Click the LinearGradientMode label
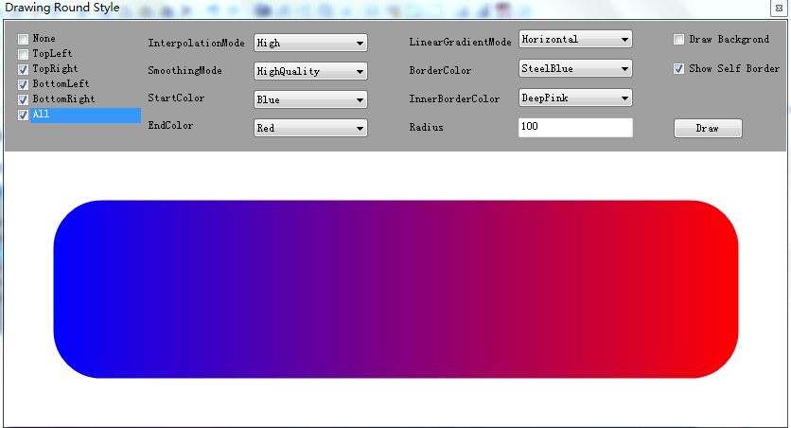The width and height of the screenshot is (791, 428). (460, 43)
